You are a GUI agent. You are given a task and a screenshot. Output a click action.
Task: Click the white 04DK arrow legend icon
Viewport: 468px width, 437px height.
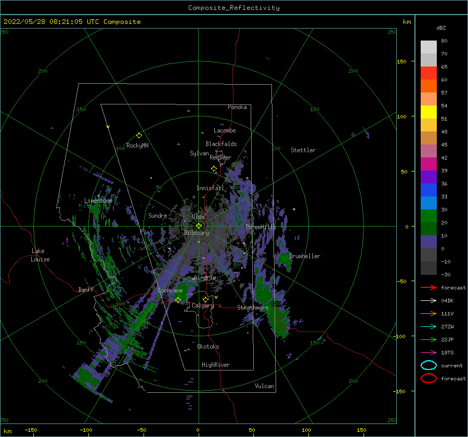[x=428, y=300]
